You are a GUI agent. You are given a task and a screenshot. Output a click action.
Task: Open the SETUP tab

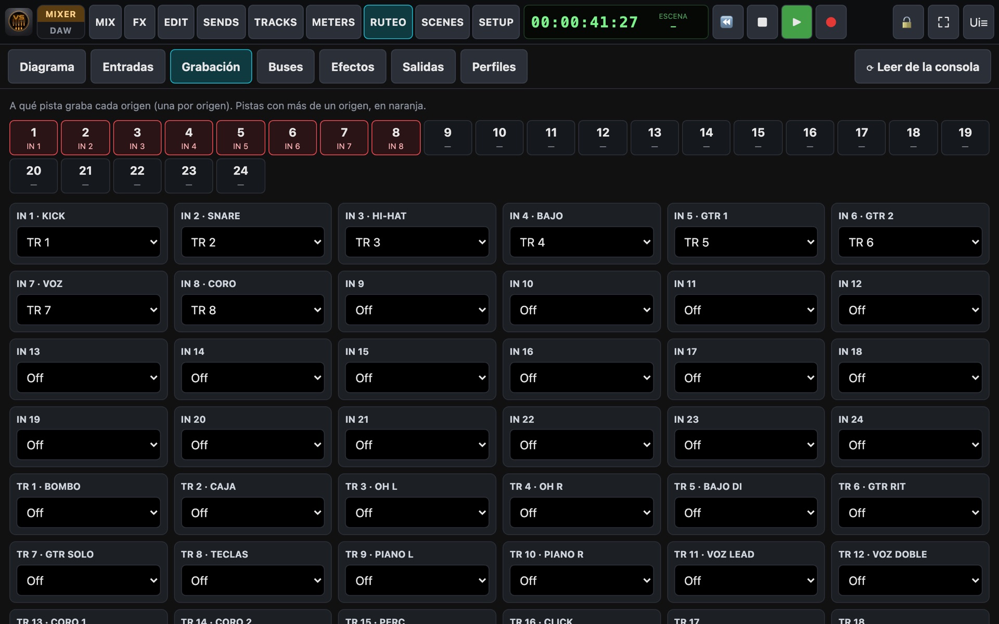[496, 22]
